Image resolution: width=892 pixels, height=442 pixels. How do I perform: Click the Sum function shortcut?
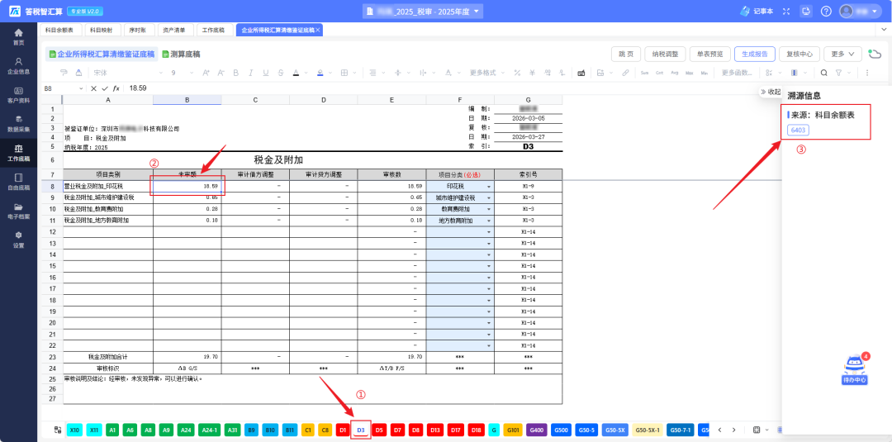click(644, 73)
